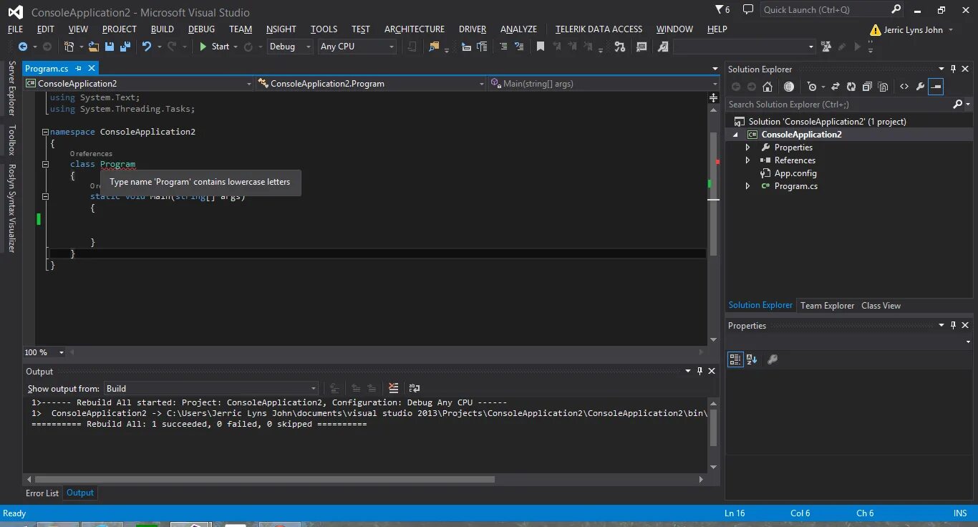The height and width of the screenshot is (527, 978).
Task: Switch to the Class View tab
Action: (x=881, y=306)
